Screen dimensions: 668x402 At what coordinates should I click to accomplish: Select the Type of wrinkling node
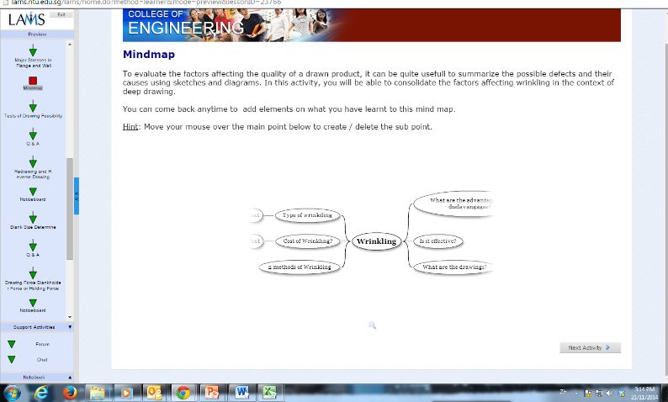(307, 215)
